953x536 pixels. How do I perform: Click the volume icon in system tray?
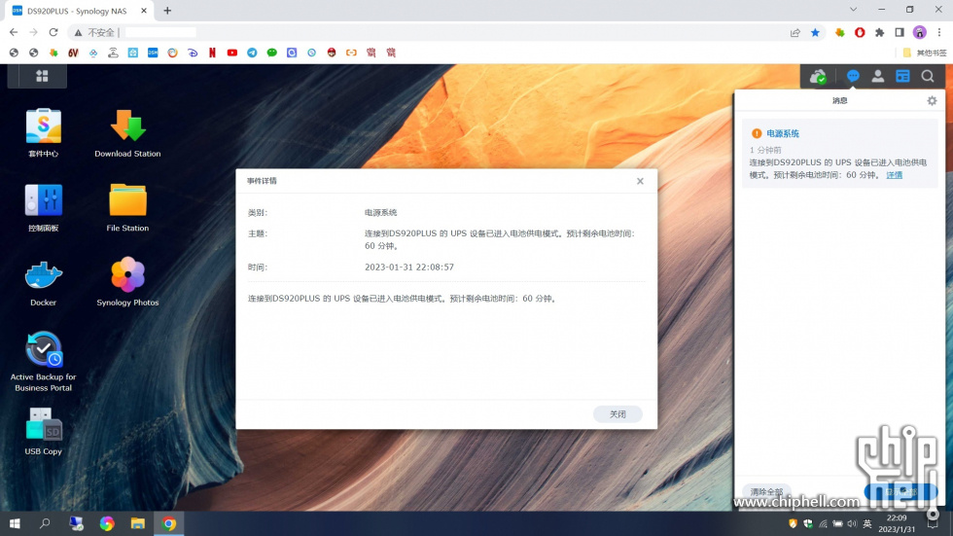point(852,524)
